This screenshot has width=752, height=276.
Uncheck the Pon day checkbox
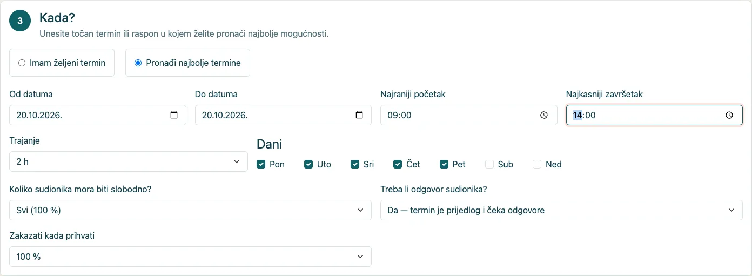point(261,164)
